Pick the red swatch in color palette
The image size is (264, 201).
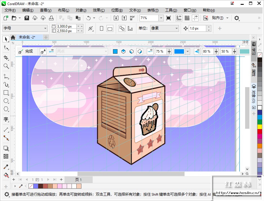260,132
